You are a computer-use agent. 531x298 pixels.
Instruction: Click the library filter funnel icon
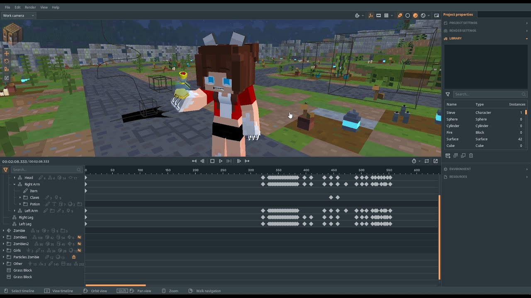[448, 94]
